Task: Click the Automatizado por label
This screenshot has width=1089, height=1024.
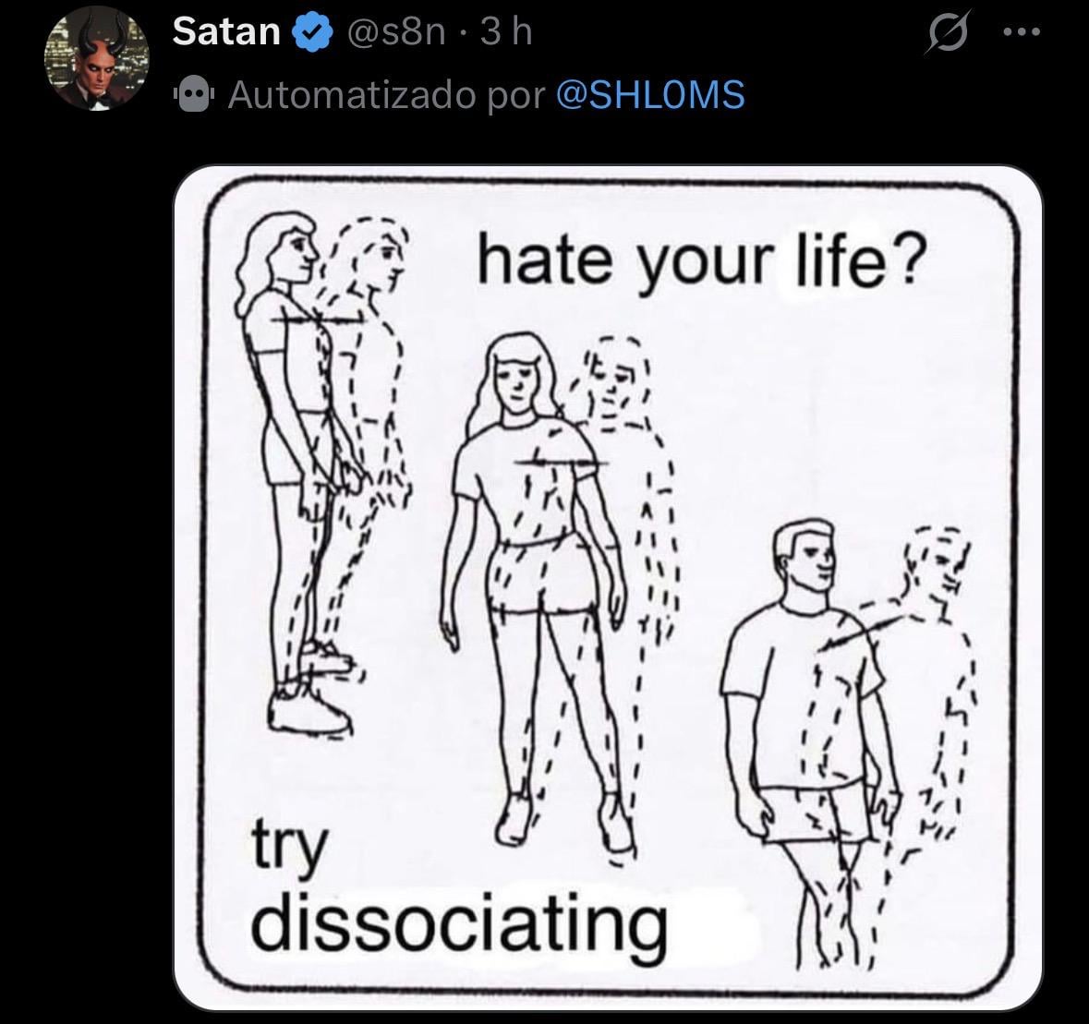Action: point(387,95)
